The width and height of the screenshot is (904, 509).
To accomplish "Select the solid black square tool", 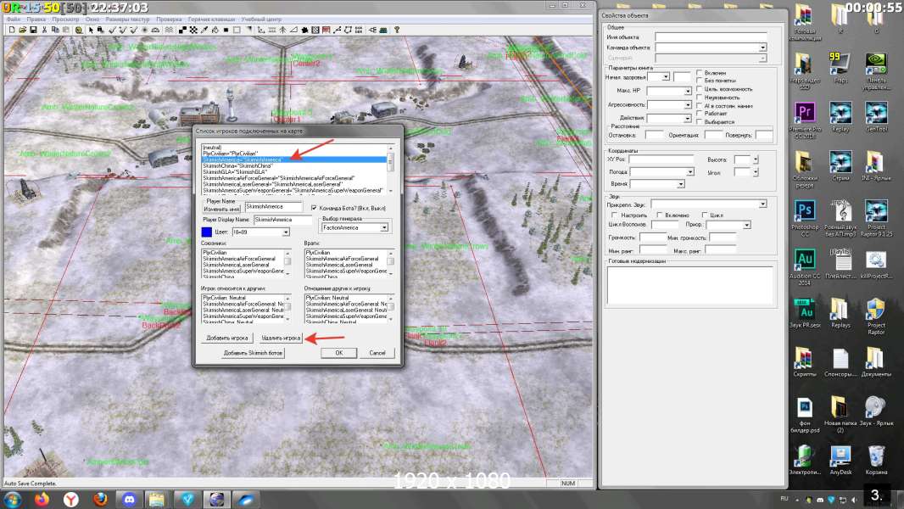I will coord(226,30).
